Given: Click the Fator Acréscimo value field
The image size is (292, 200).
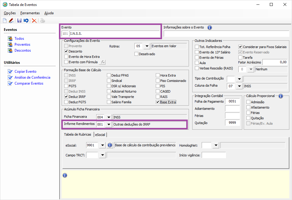Looking at the screenshot, I should click(x=275, y=62).
